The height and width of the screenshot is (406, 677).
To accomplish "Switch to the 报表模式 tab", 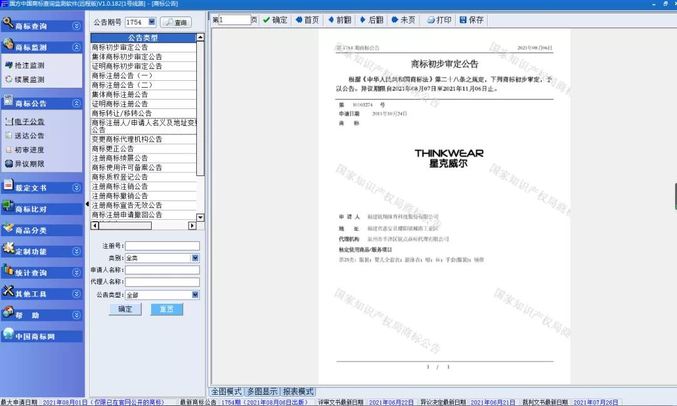I will coord(298,392).
